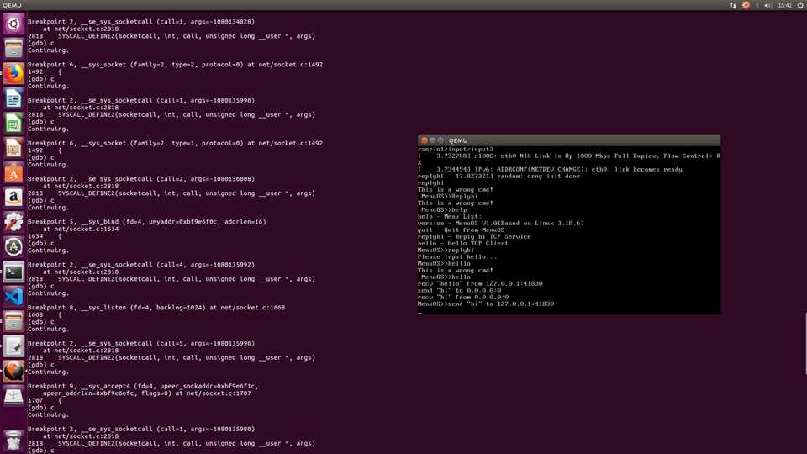Click the 'MenuOS>>send "hi" to 127.0.0.1:41830' line

coord(486,304)
